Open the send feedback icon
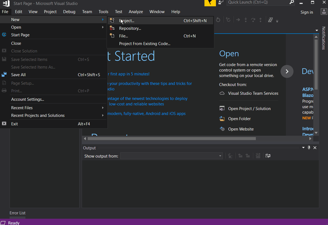Screen dimensions: 328x225 point(221,3)
